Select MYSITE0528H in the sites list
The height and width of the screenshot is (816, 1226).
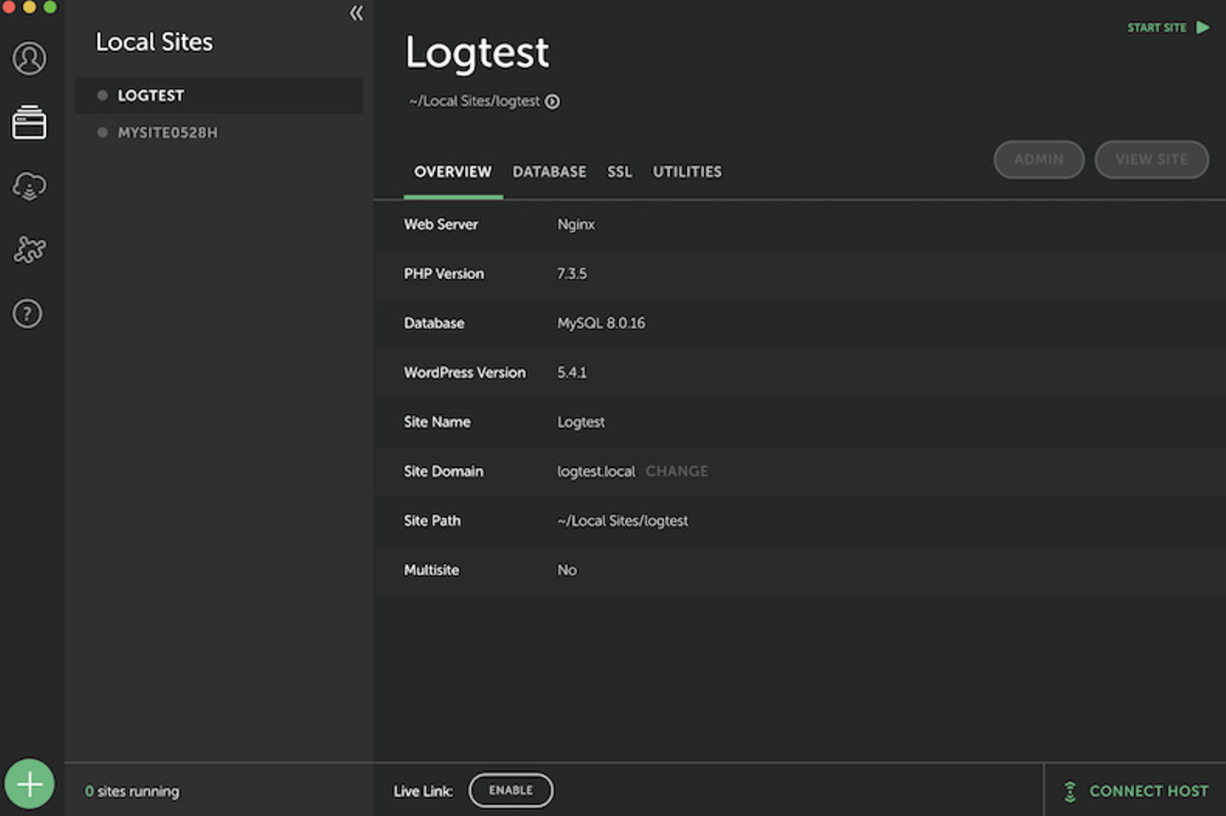click(x=168, y=133)
